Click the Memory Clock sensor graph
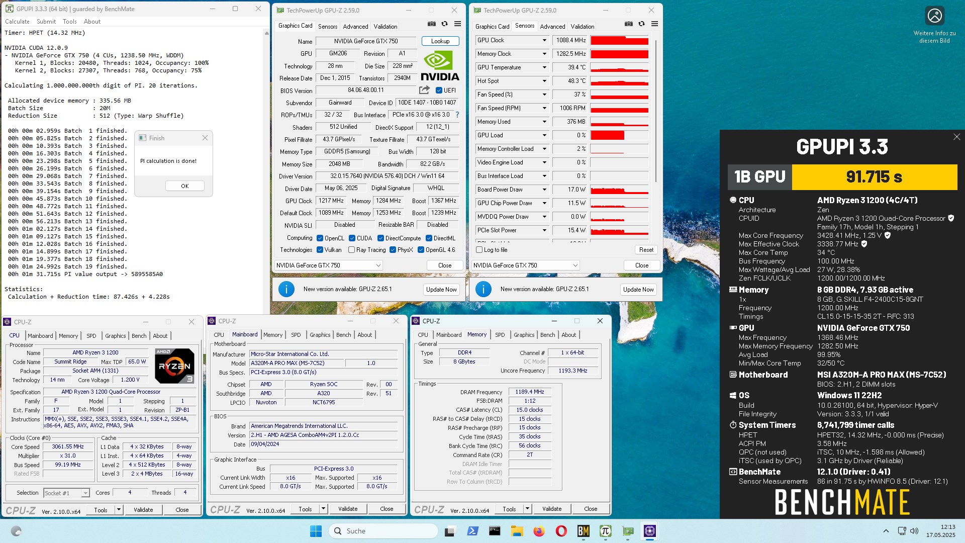 (619, 54)
